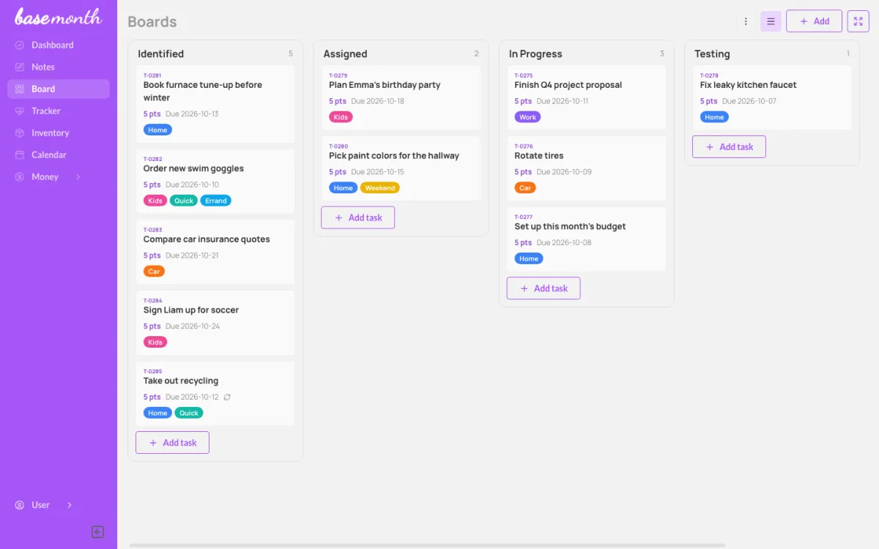
Task: Click the User avatar icon
Action: tap(20, 505)
